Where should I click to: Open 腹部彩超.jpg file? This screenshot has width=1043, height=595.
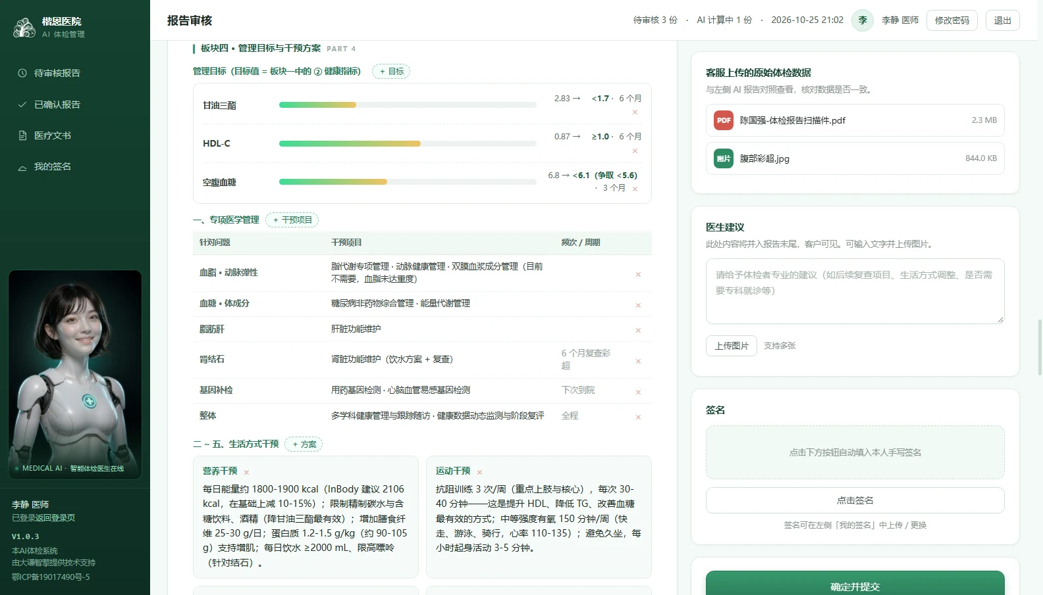[x=855, y=158]
